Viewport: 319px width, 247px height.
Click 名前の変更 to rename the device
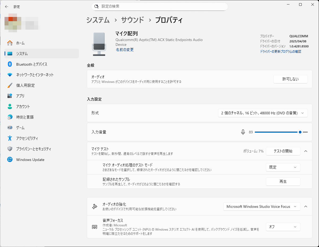[125, 50]
